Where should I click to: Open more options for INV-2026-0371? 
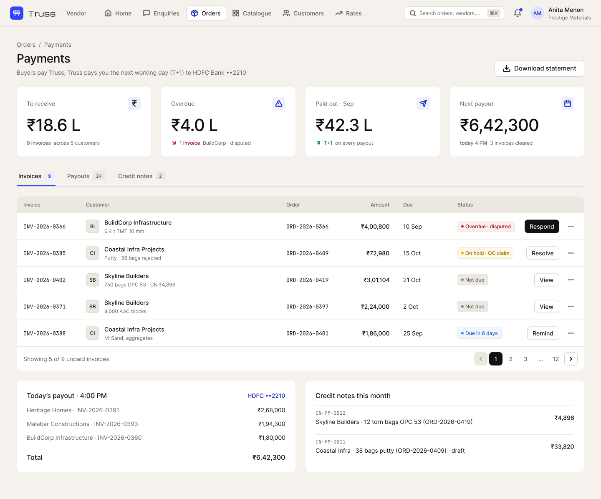571,307
